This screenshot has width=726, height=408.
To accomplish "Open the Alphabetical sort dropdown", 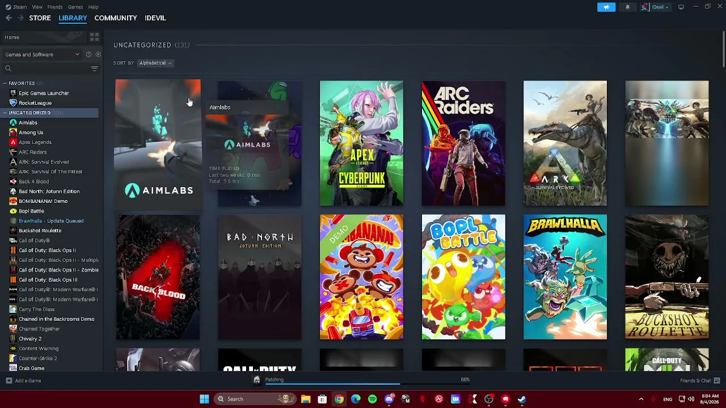I will (x=155, y=63).
